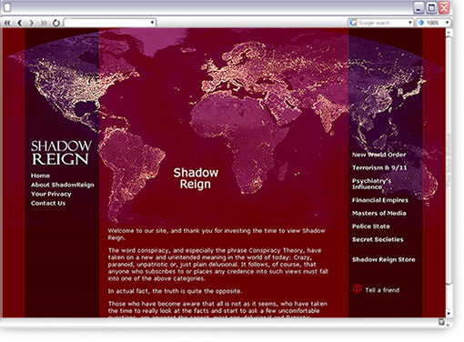
Task: Click the scrollbar down arrow
Action: (449, 314)
